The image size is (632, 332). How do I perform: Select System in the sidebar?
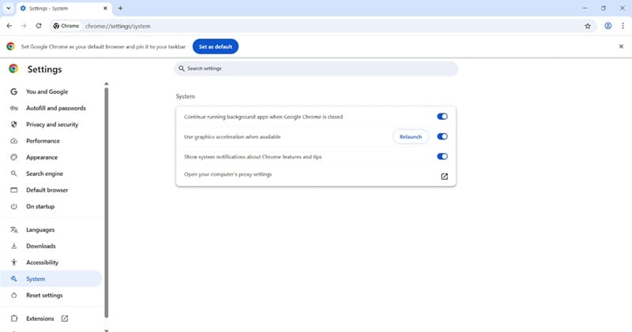point(51,279)
